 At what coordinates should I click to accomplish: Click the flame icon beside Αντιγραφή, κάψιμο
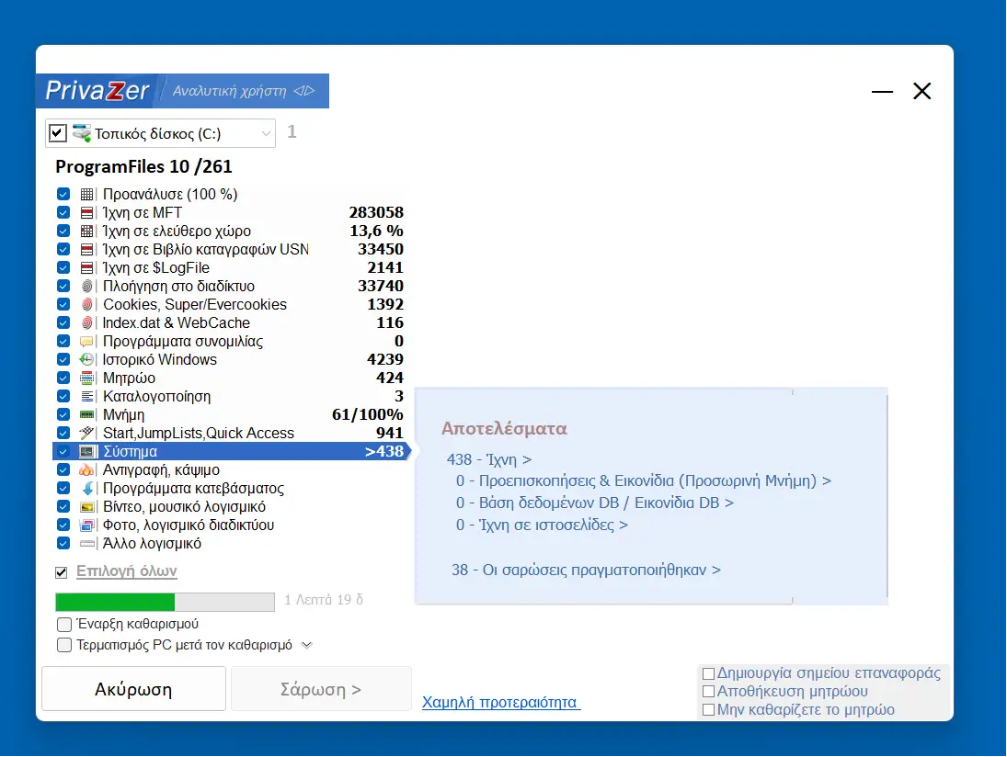(x=86, y=470)
